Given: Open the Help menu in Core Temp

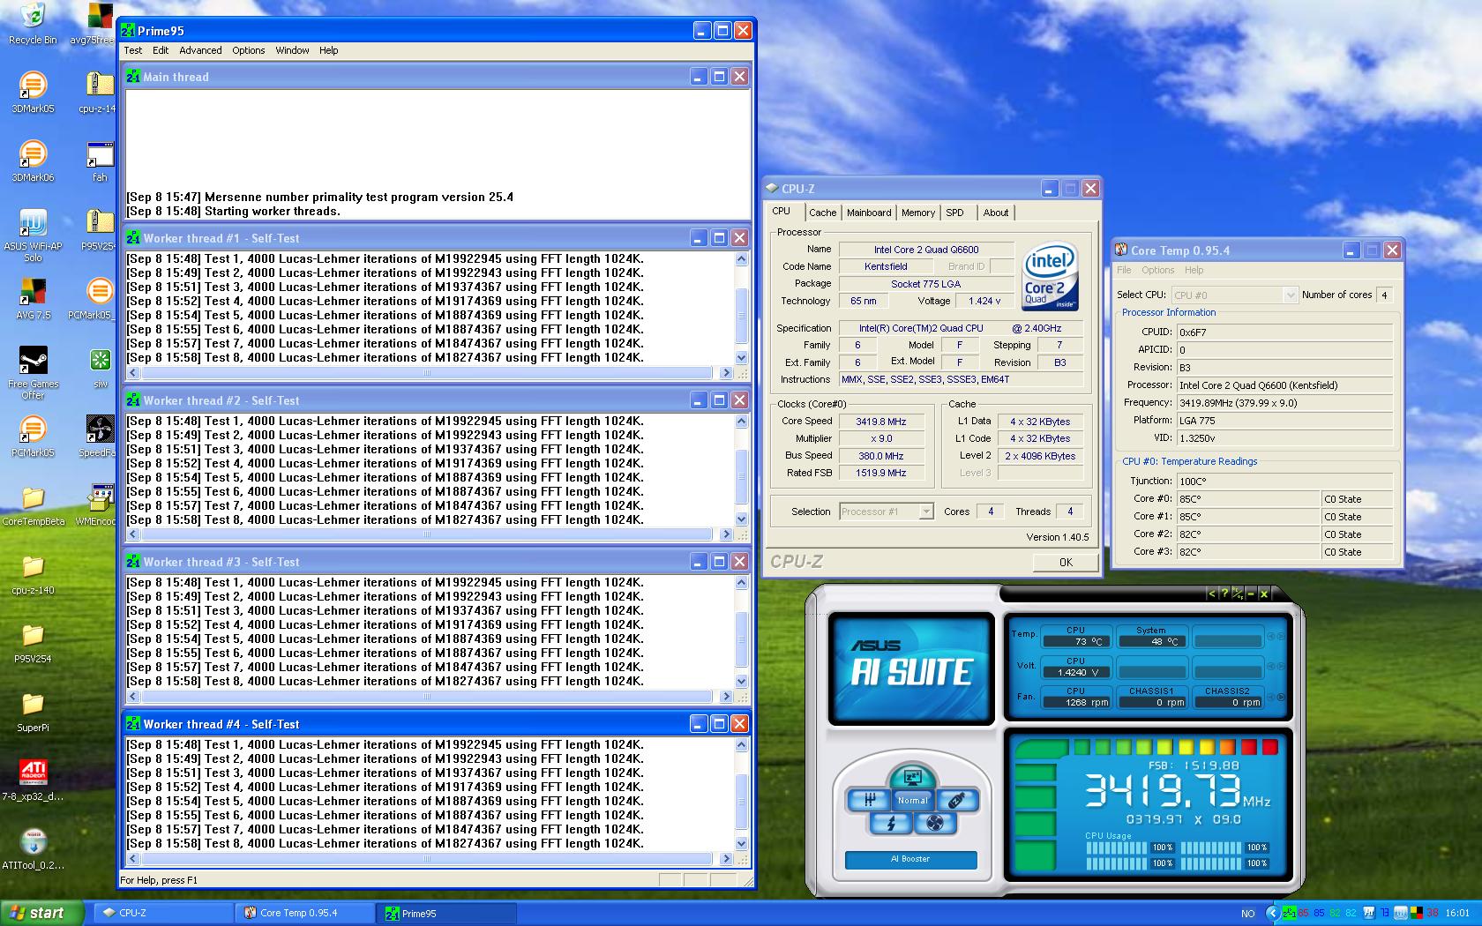Looking at the screenshot, I should [x=1194, y=270].
